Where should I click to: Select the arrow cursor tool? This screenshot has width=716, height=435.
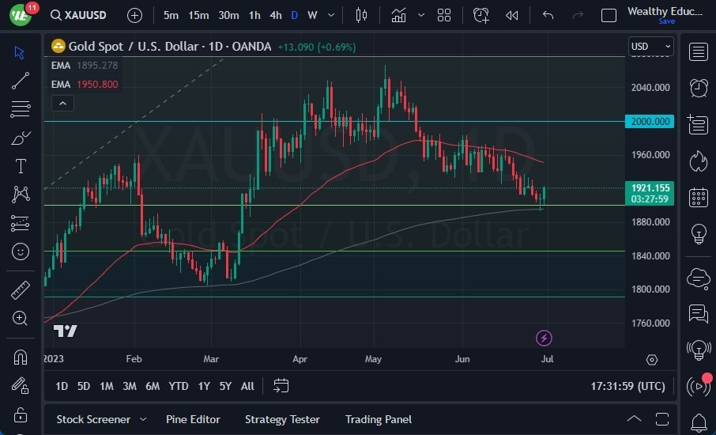19,52
